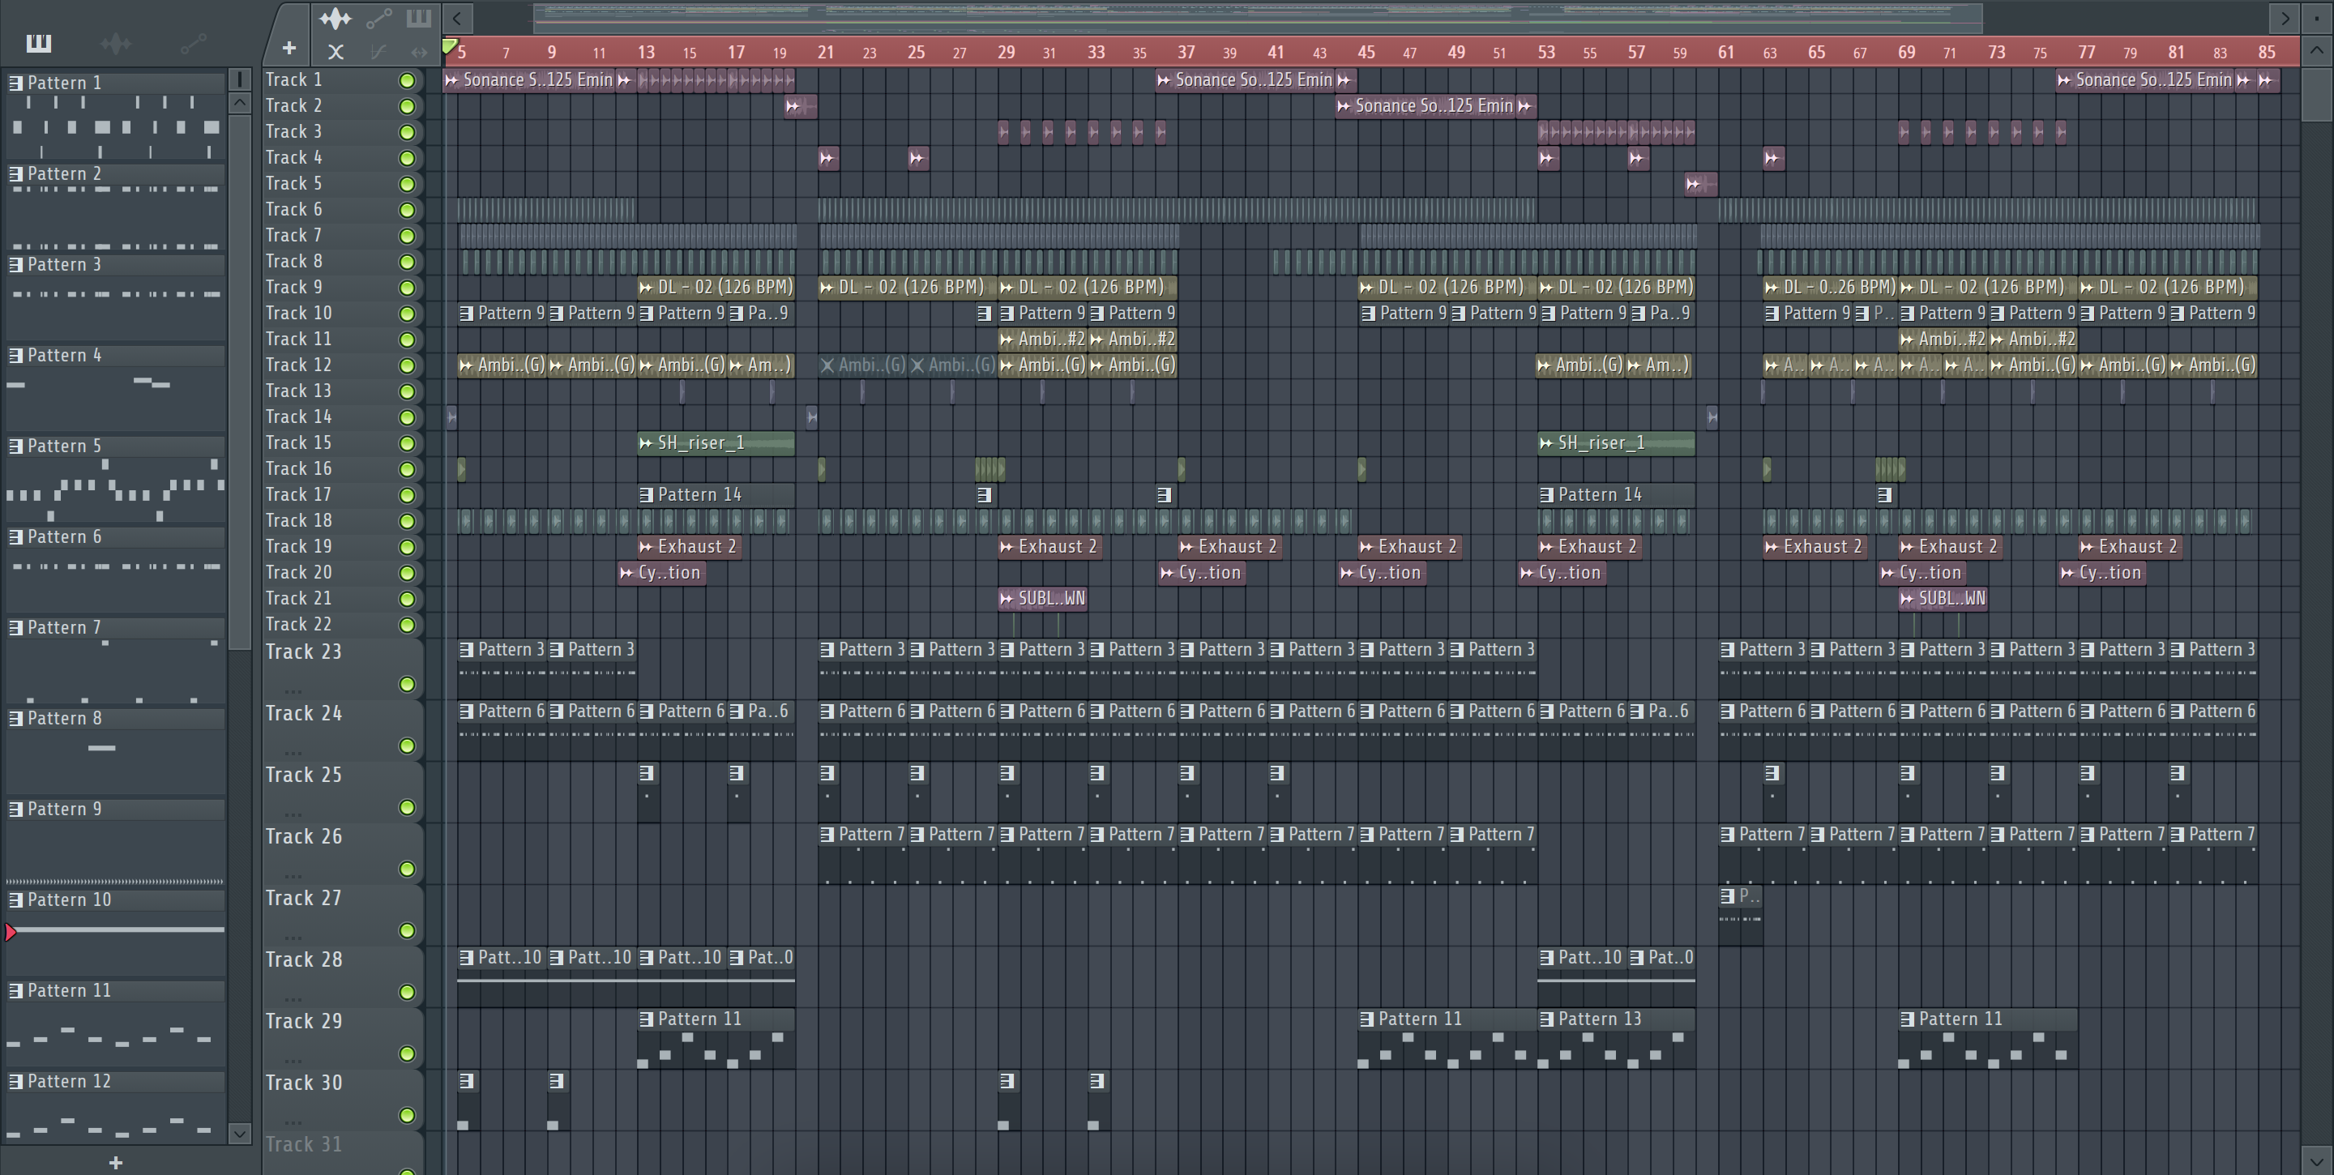Open Track 29 options via the dots
This screenshot has height=1175, width=2334.
[x=293, y=1060]
